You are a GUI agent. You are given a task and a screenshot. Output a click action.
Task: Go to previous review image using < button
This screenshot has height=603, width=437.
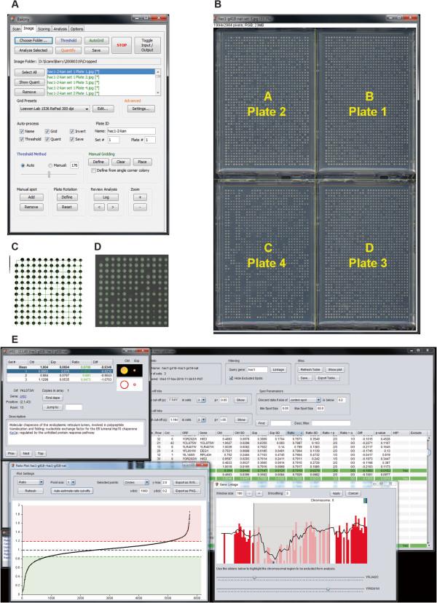coord(101,208)
